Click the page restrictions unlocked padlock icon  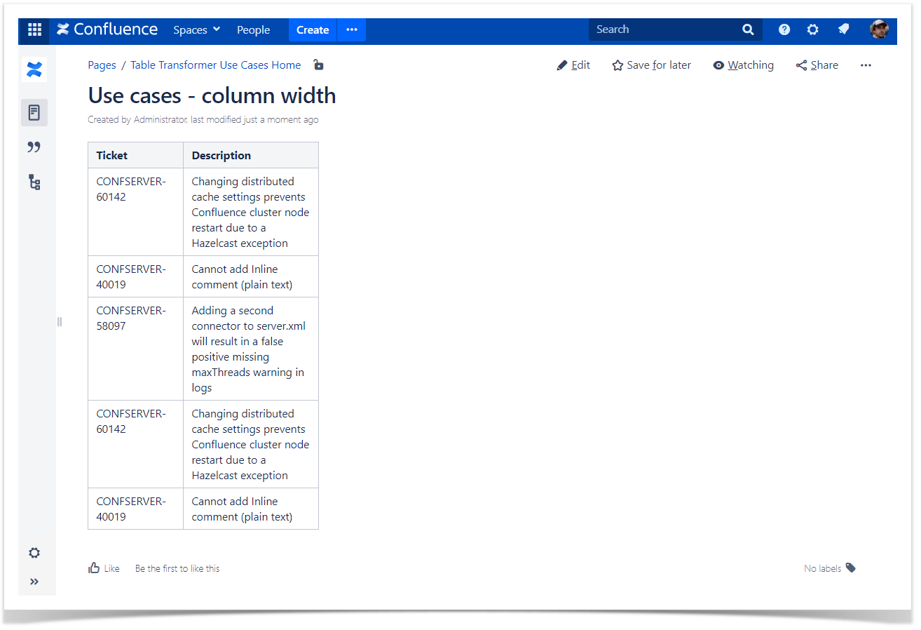click(x=318, y=65)
